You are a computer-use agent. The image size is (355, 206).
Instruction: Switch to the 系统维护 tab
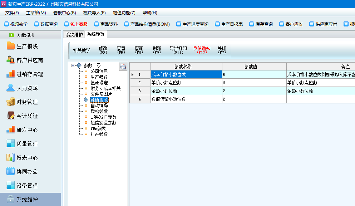tap(74, 35)
